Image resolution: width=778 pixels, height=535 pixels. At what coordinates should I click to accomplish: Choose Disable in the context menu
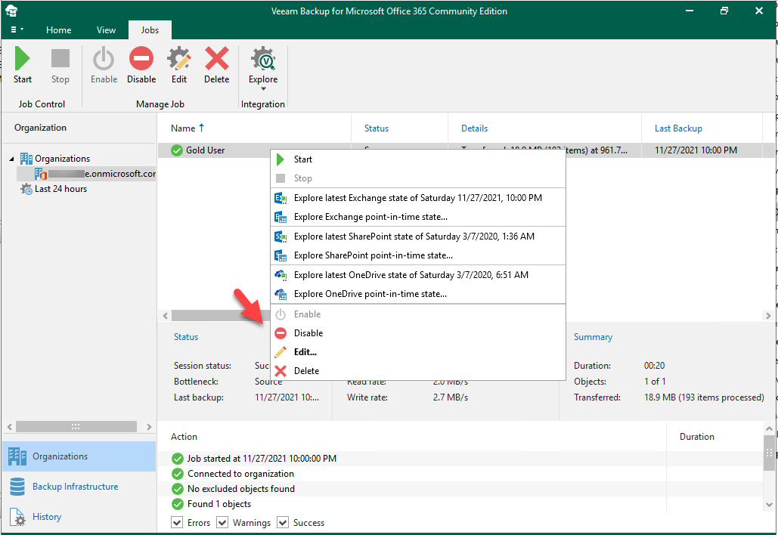click(x=418, y=332)
